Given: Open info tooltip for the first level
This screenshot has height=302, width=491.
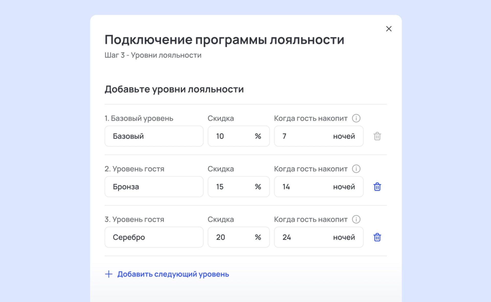Looking at the screenshot, I should 356,118.
